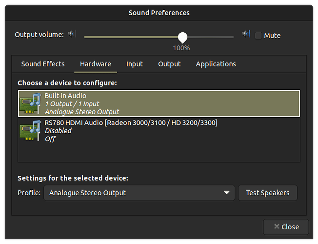Select the Built-in Audio device row
Image resolution: width=318 pixels, height=244 pixels.
pos(159,103)
